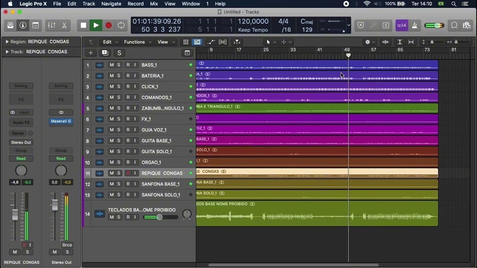477x268 pixels.
Task: Open the Functions dropdown in Tracks area
Action: pos(137,42)
